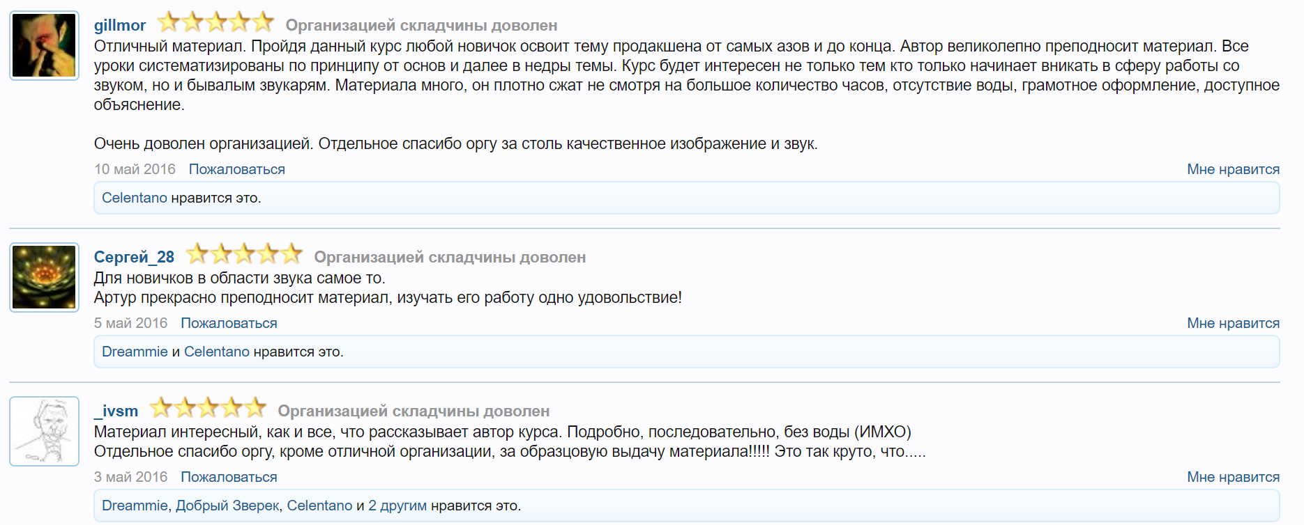This screenshot has width=1304, height=525.
Task: Open gillmor's user profile
Action: click(119, 24)
